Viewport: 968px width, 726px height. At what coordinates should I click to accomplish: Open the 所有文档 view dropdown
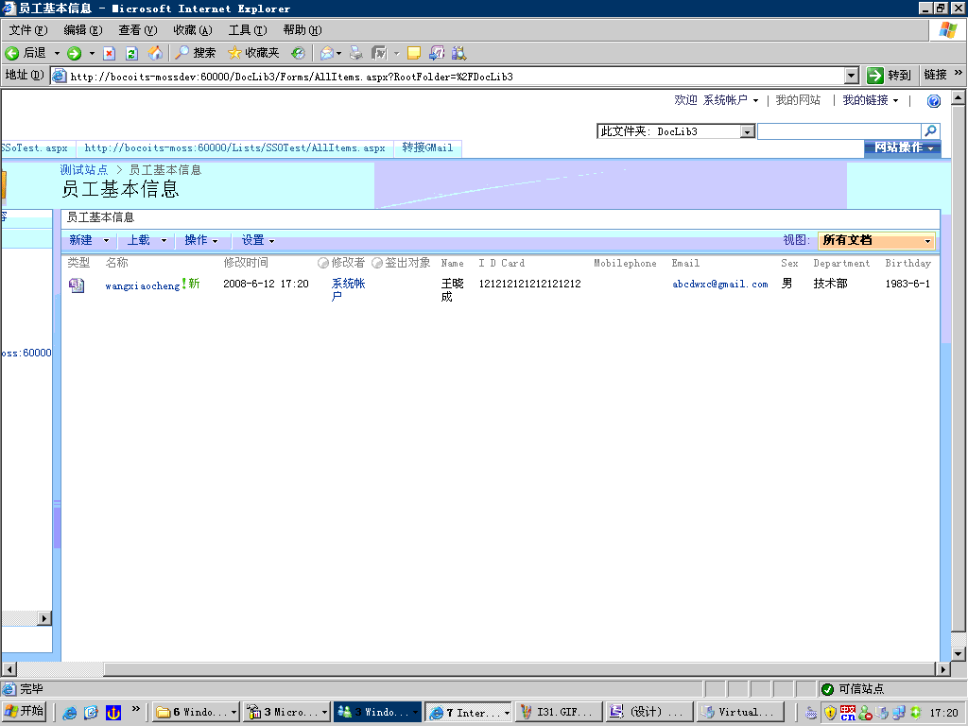click(876, 241)
